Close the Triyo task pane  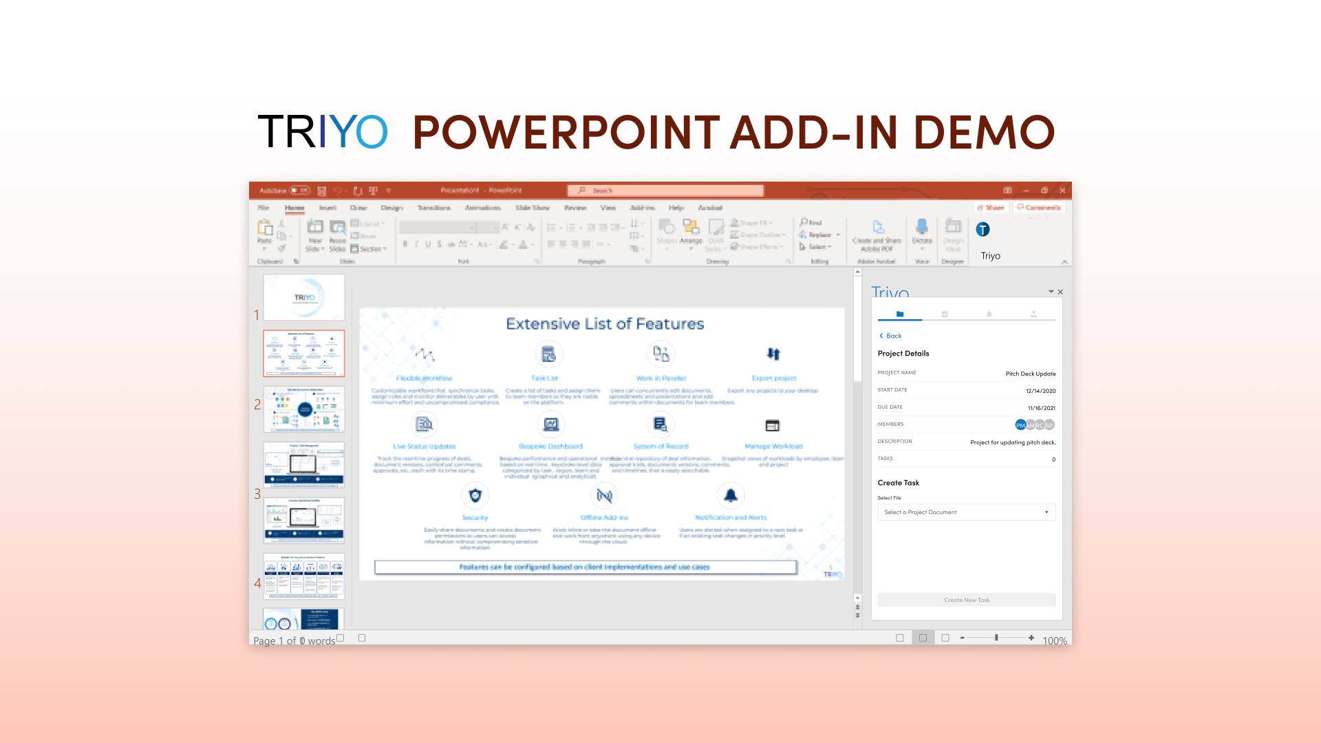point(1061,292)
